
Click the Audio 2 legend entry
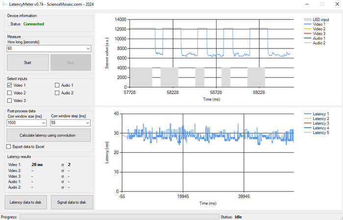315,43
